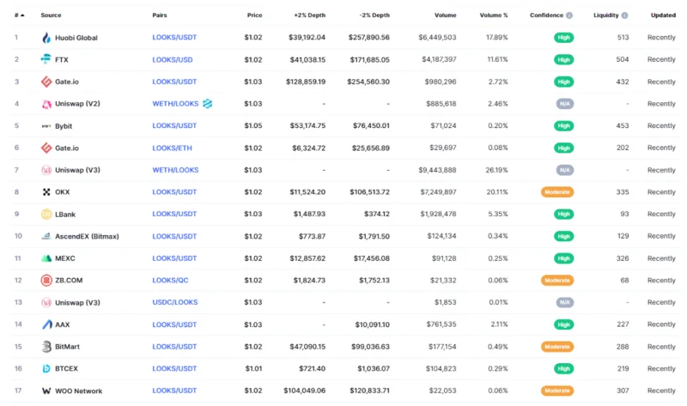Click the Huobi Global exchange logo
The width and height of the screenshot is (687, 406).
click(x=46, y=38)
